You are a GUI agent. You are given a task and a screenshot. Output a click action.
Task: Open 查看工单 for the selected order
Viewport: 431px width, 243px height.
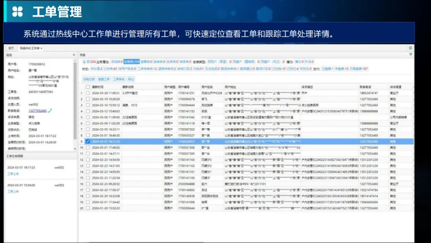pyautogui.click(x=104, y=79)
